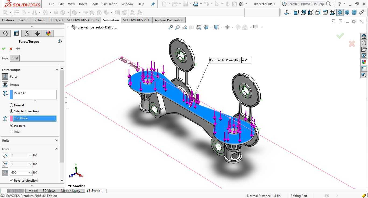The image size is (368, 198).
Task: Select the Normal radio button
Action: point(11,105)
